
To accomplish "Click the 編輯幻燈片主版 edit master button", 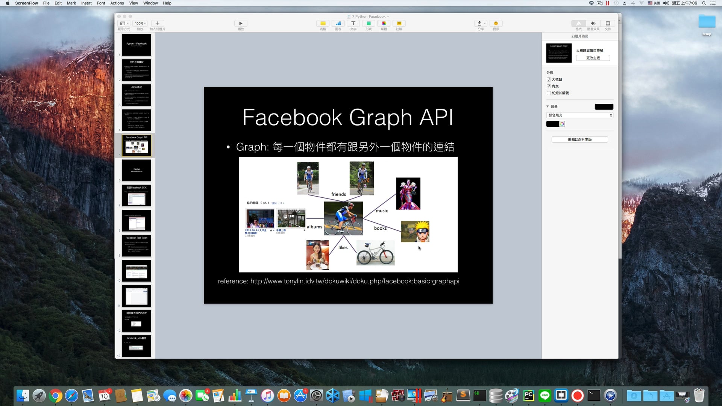I will click(579, 139).
